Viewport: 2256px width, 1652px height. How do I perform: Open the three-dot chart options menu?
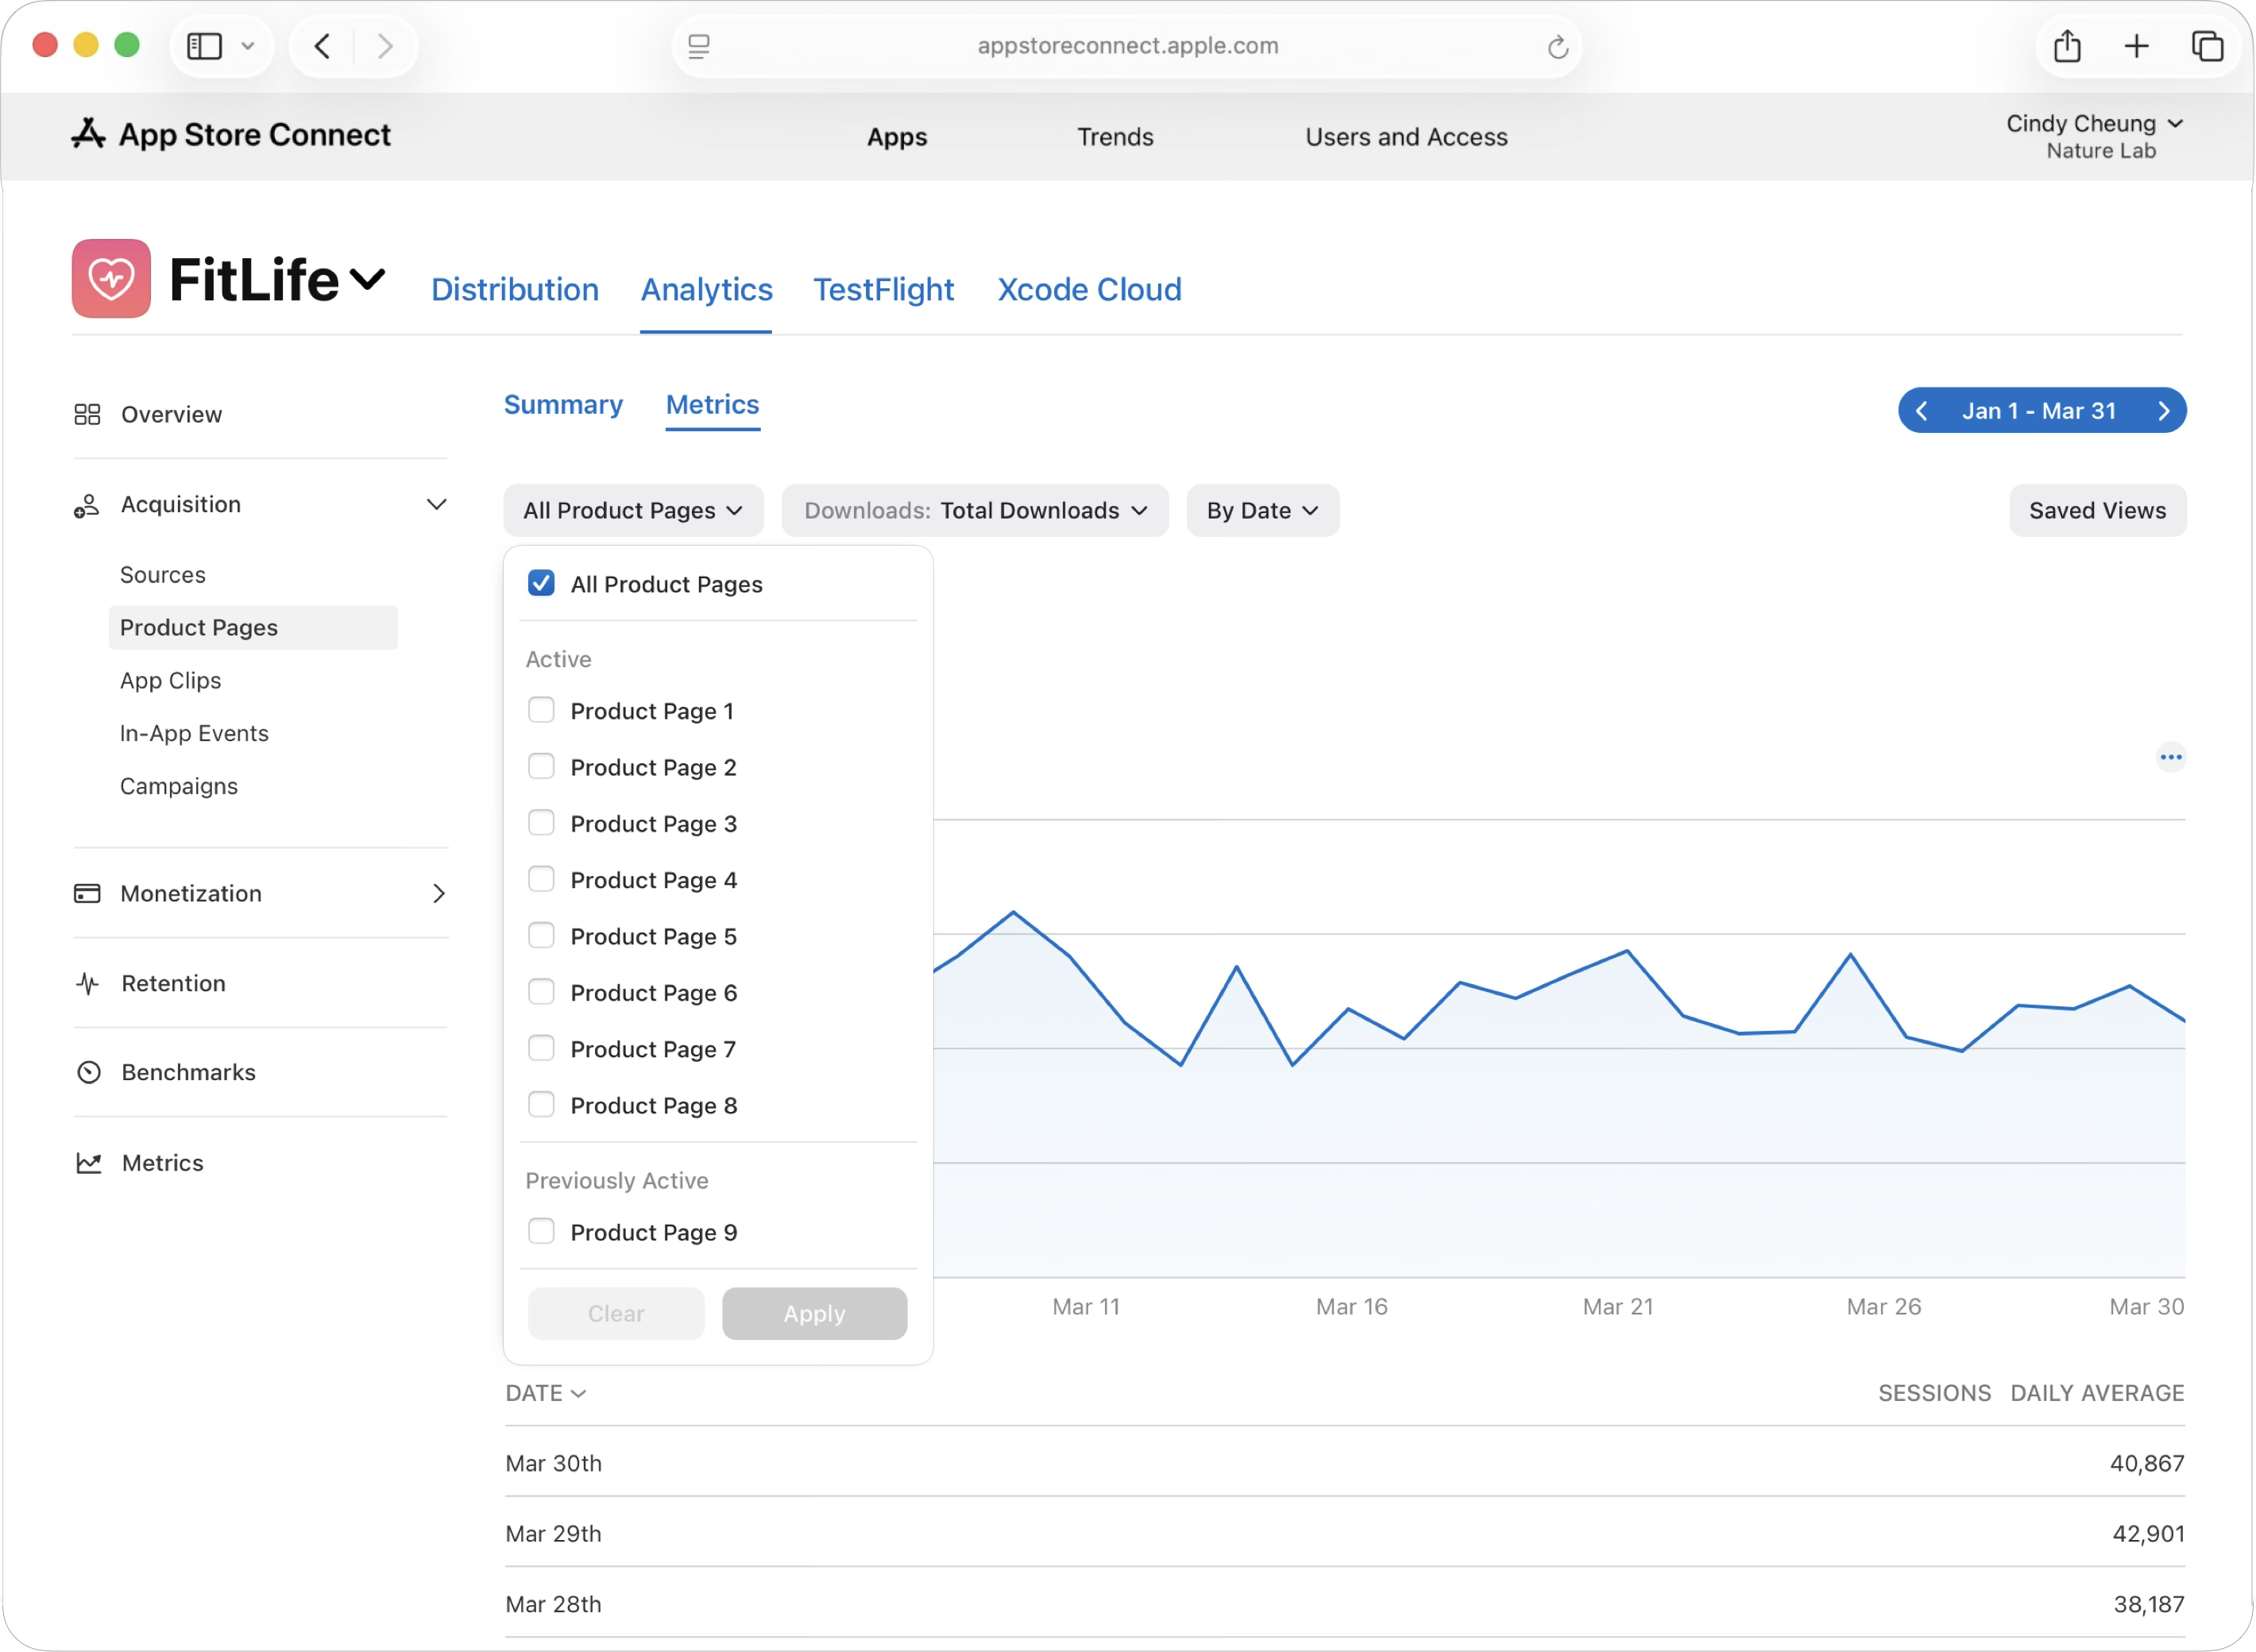2170,757
